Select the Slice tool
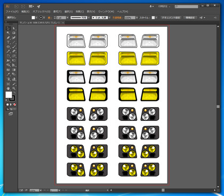 [14, 84]
